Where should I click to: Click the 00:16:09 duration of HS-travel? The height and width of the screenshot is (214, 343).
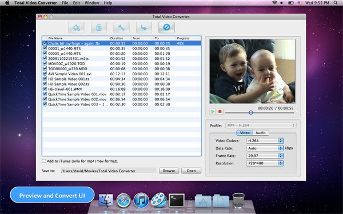click(118, 89)
